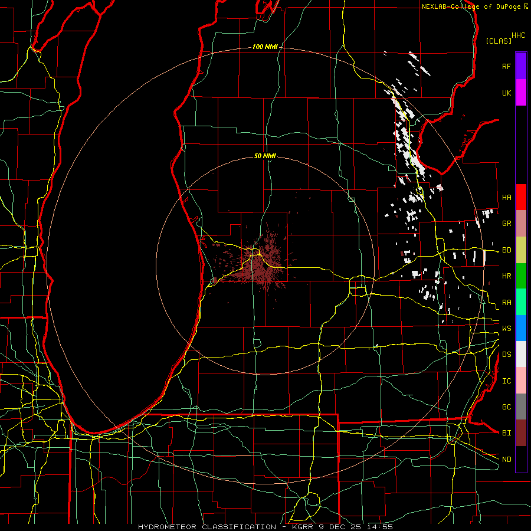
Task: Click the 50 NMI range ring label
Action: [265, 156]
